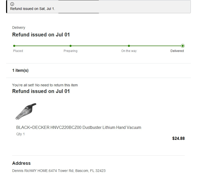
Task: Click the Address section heading
Action: tap(21, 163)
